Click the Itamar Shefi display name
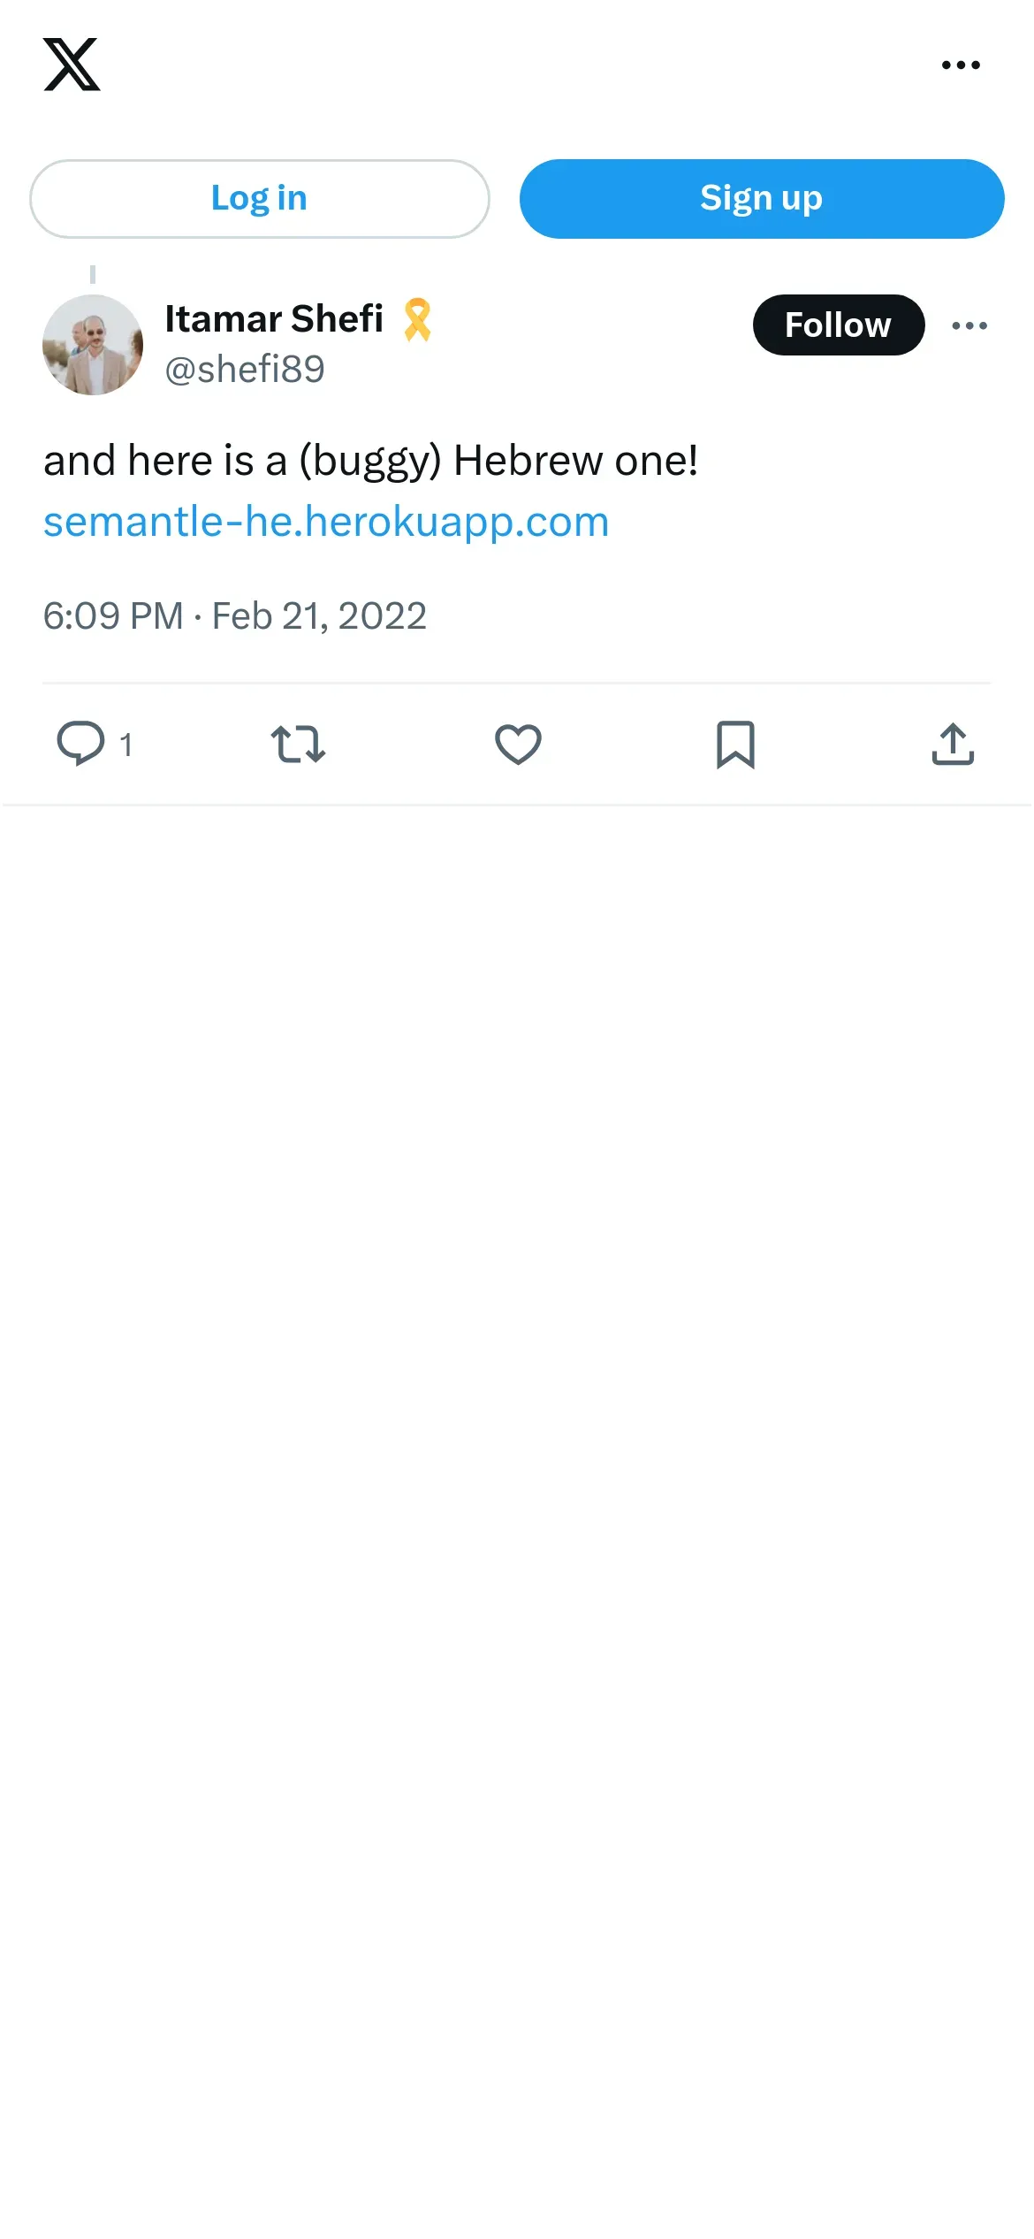This screenshot has height=2239, width=1034. tap(274, 319)
